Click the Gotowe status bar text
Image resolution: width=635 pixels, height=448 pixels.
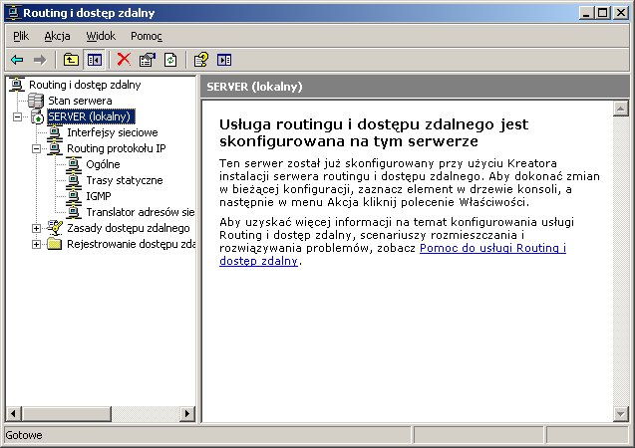24,435
